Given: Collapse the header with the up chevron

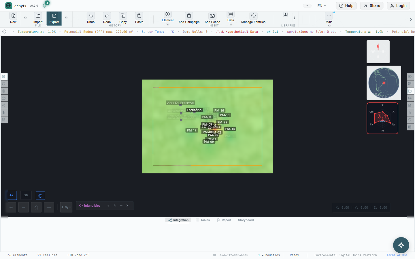Looking at the screenshot, I should pyautogui.click(x=307, y=5).
